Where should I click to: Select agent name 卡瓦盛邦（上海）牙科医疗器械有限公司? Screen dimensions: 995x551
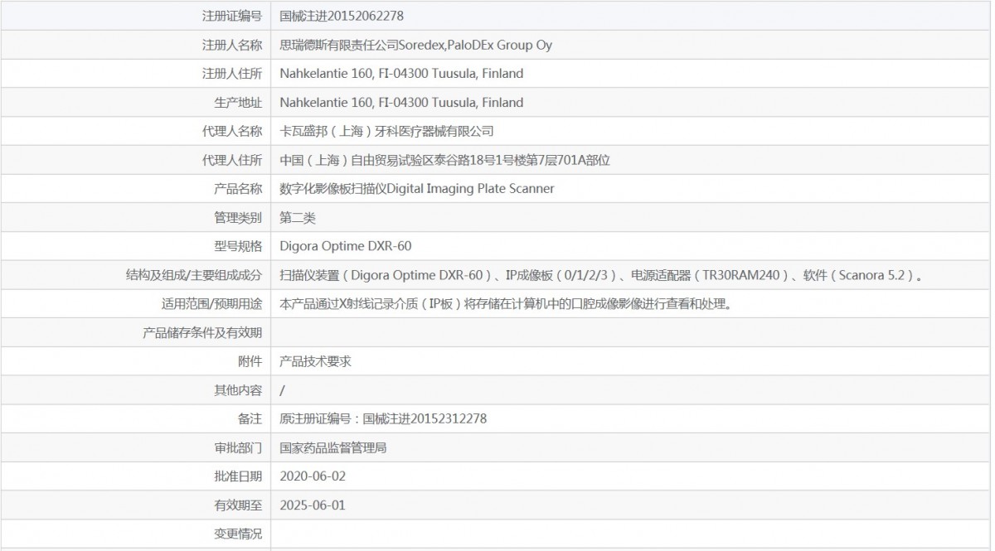coord(387,131)
